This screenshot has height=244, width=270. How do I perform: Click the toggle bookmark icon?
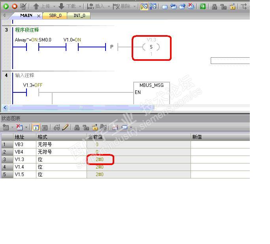165,7
